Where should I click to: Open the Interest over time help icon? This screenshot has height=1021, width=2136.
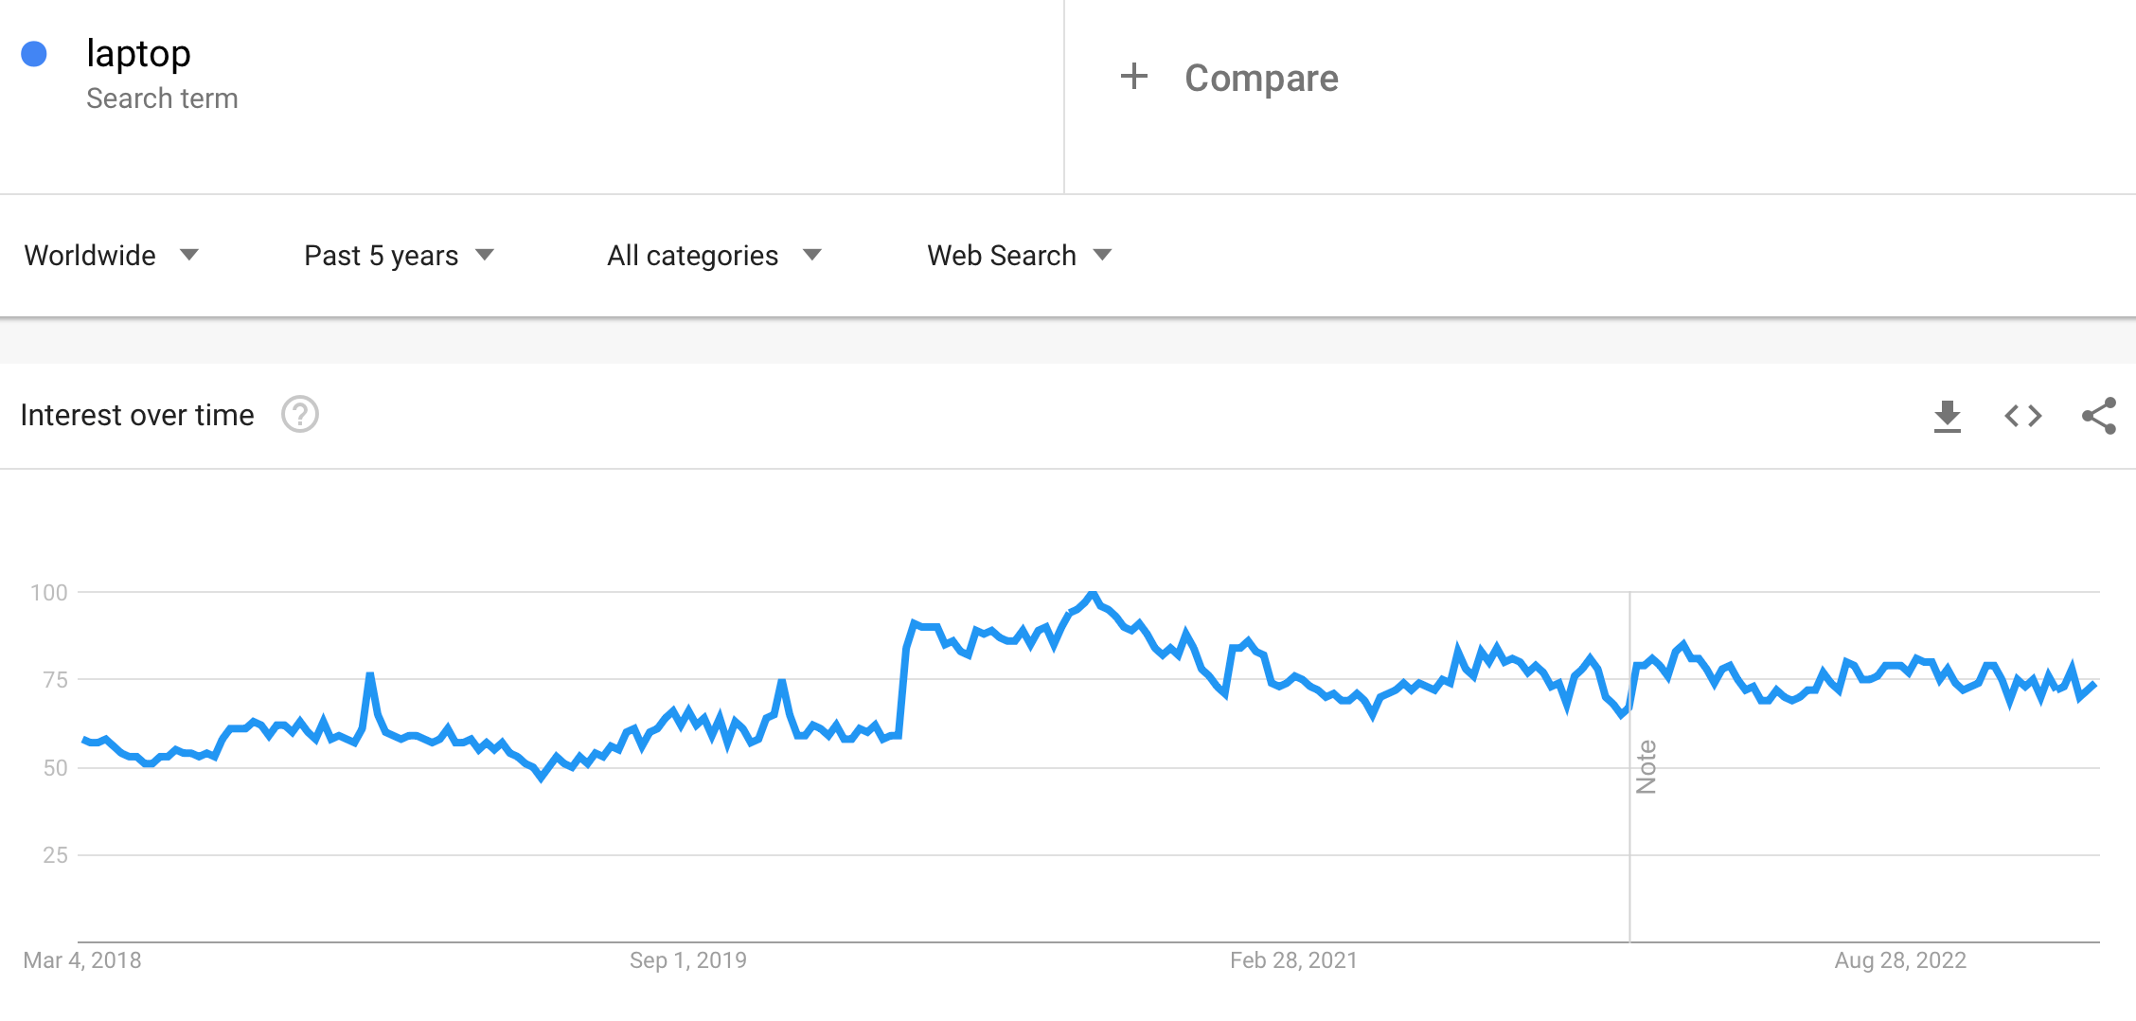[x=300, y=415]
